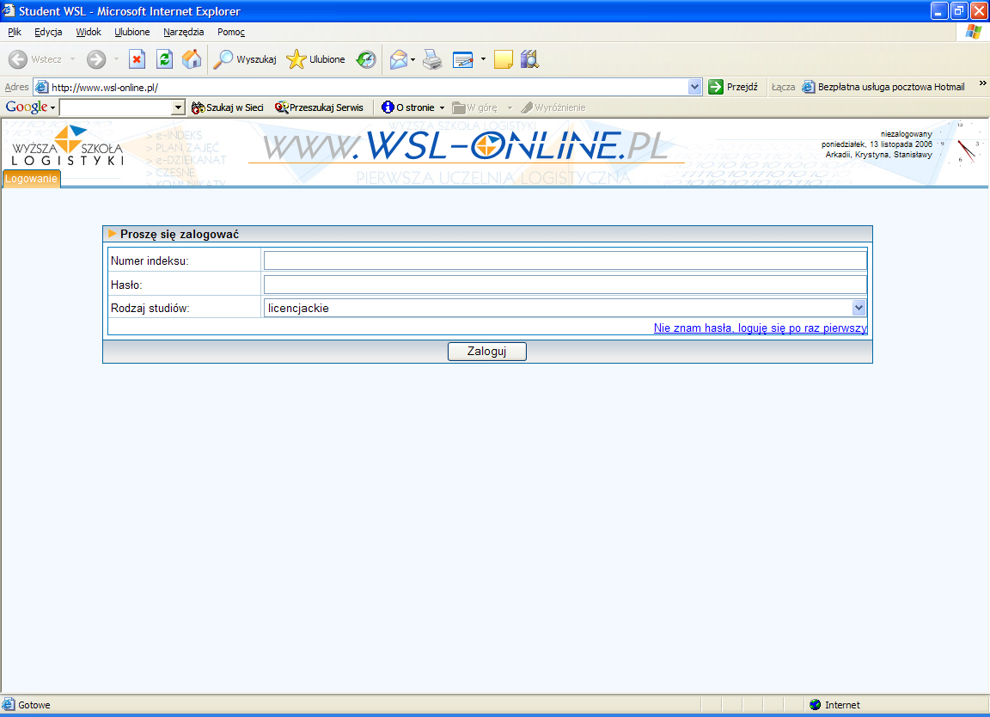Click the Szukaj w Sieci binoculars button
990x717 pixels.
(227, 107)
